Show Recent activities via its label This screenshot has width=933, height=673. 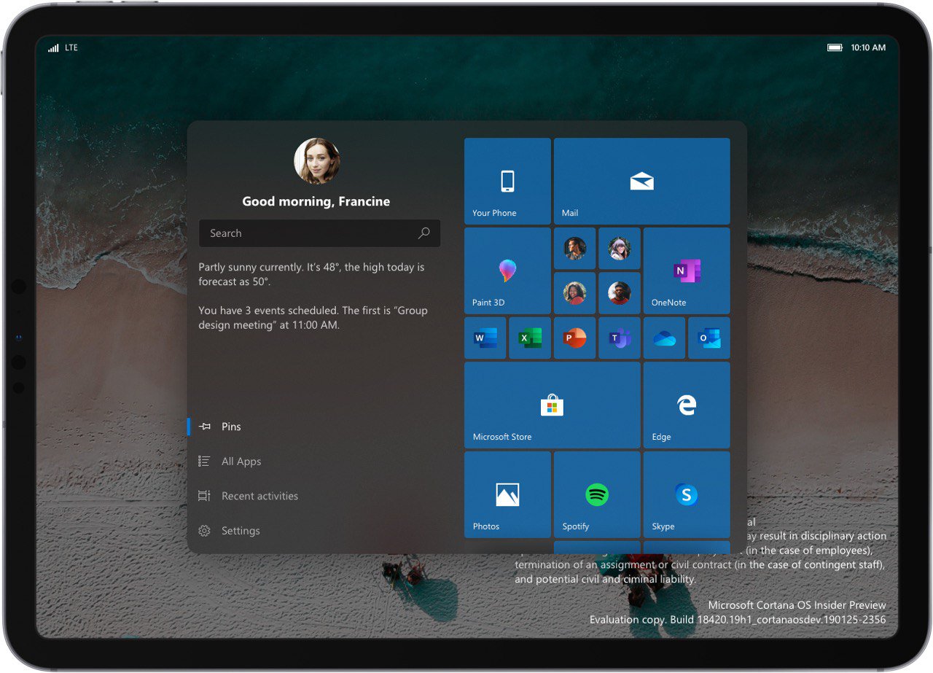[x=259, y=496]
